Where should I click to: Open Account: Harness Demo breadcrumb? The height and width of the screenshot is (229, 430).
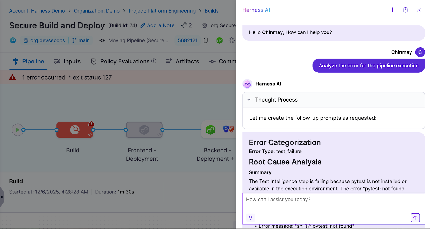click(37, 11)
